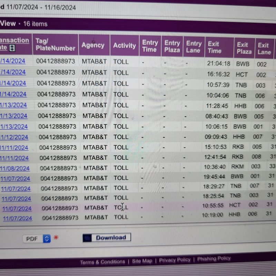Open the 11/07/2024 transaction exiting at 10:19:00
276x276 pixels.
18,218
